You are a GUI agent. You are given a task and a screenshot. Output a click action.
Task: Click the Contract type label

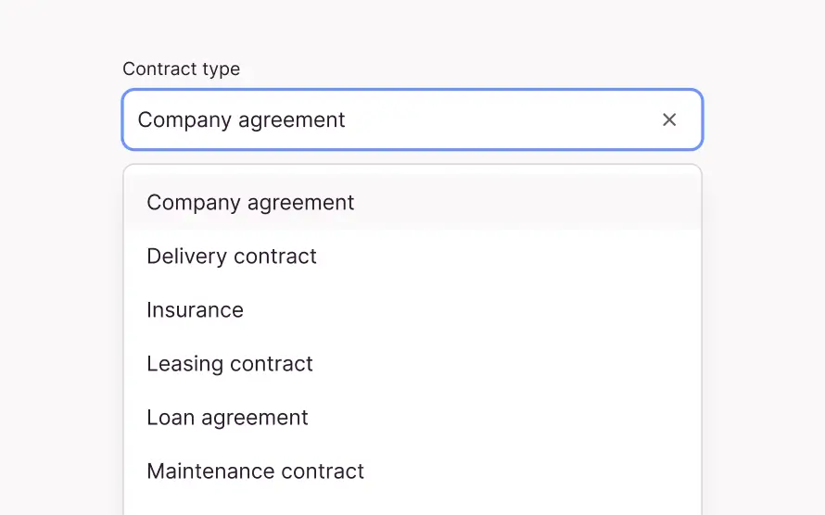point(181,69)
